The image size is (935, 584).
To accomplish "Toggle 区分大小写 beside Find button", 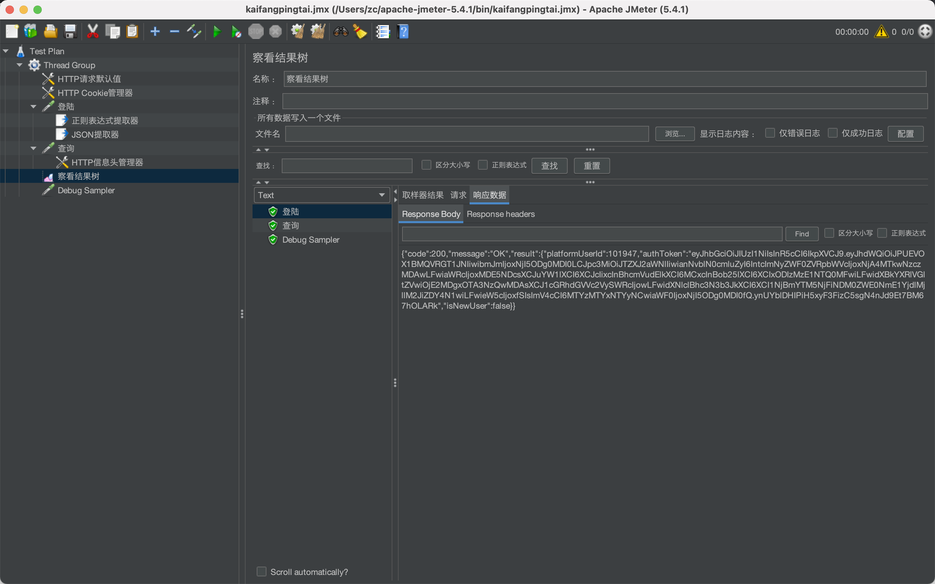I will coord(829,233).
